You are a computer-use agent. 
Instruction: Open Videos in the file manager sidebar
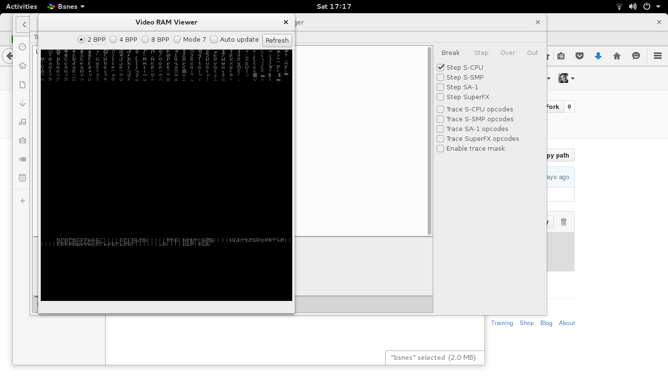pyautogui.click(x=23, y=159)
